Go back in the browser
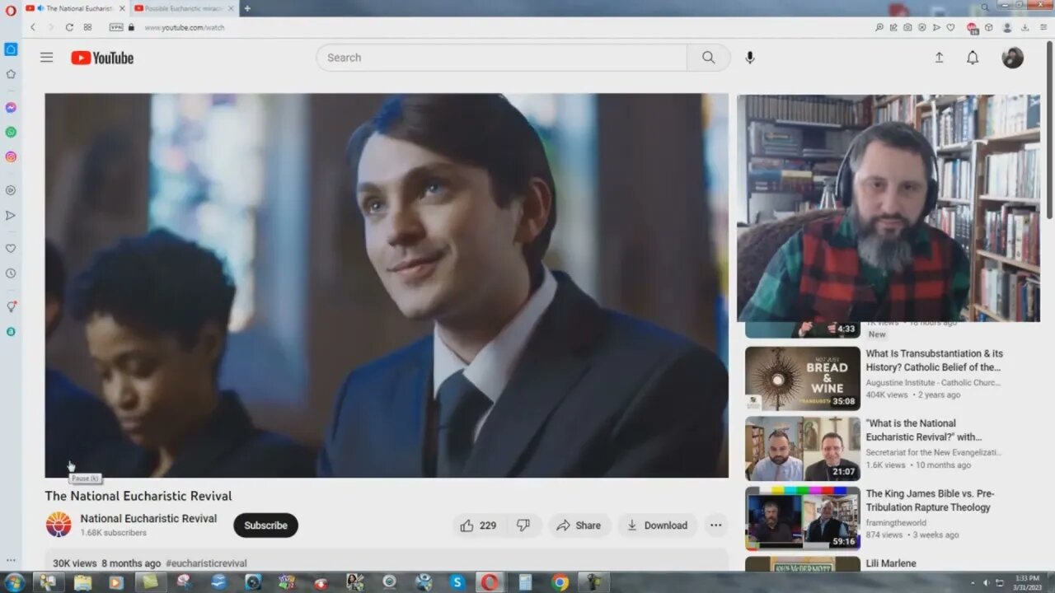This screenshot has height=593, width=1055. pos(33,27)
